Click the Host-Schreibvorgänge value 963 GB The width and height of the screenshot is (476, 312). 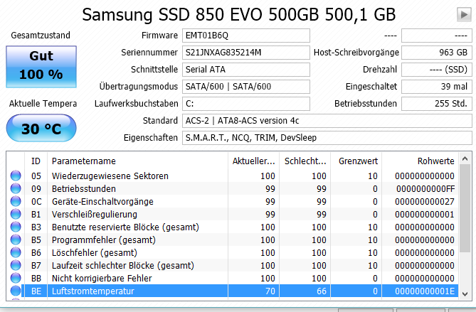click(437, 53)
